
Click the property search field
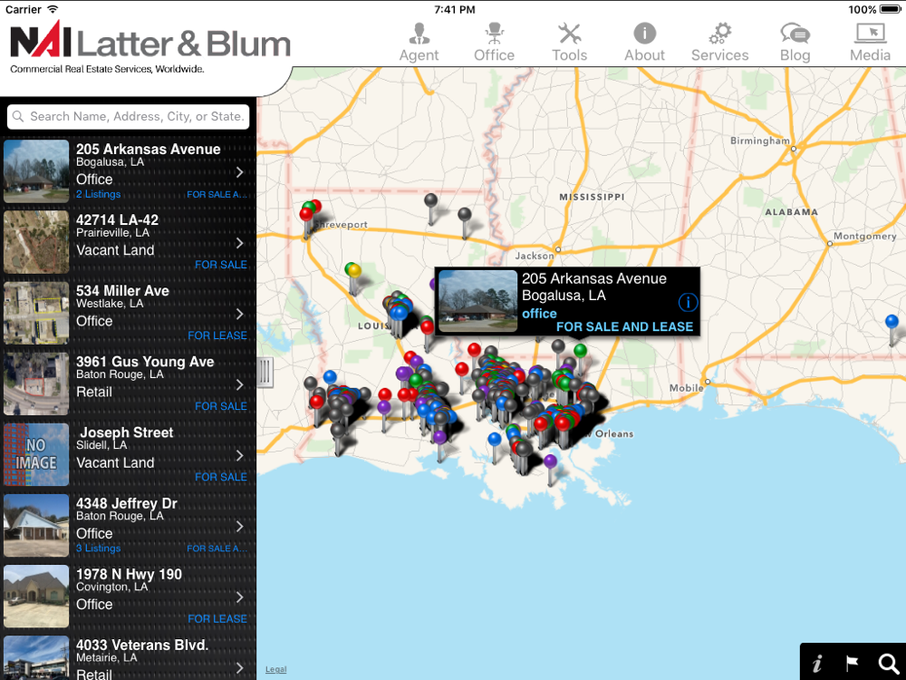click(129, 117)
